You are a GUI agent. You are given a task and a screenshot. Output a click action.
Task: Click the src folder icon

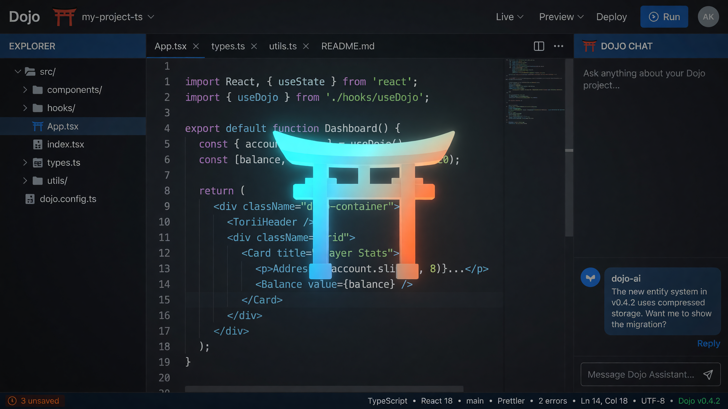[30, 72]
